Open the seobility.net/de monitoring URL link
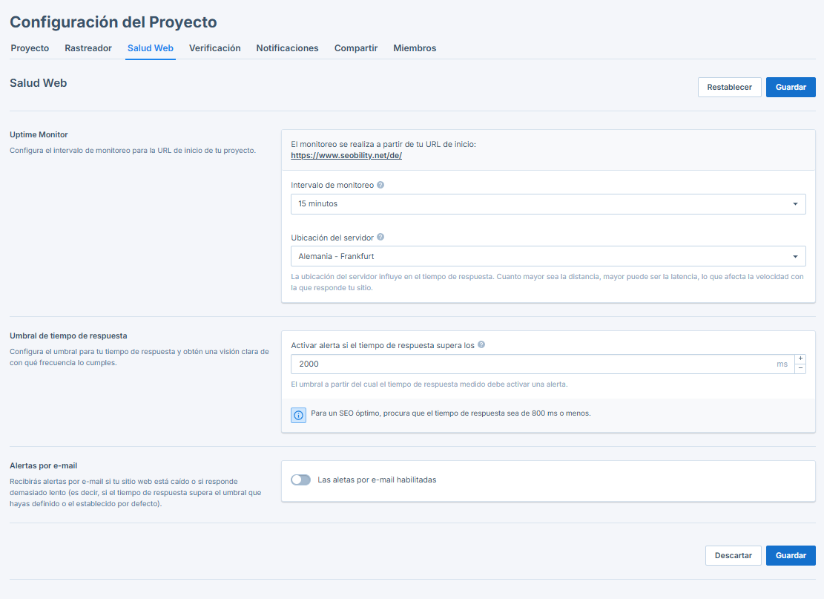This screenshot has height=599, width=824. (x=346, y=156)
